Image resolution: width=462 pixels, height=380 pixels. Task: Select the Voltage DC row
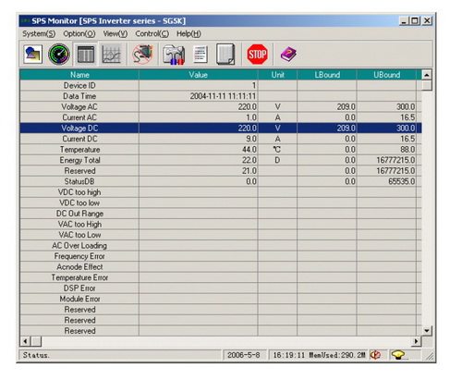[221, 128]
